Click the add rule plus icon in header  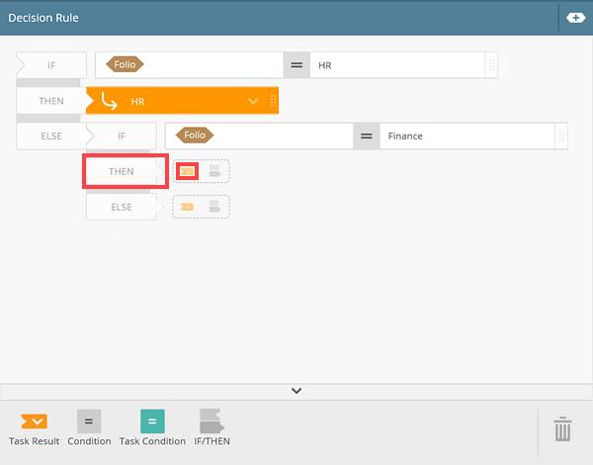click(x=575, y=18)
